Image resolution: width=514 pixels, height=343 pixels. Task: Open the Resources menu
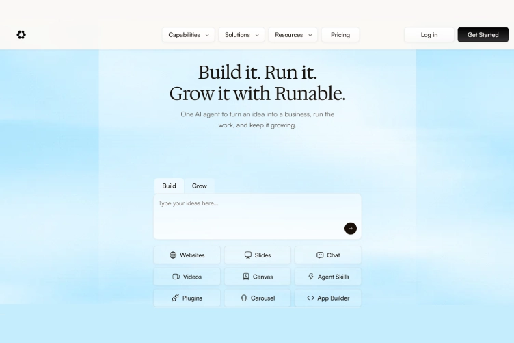[x=293, y=35]
